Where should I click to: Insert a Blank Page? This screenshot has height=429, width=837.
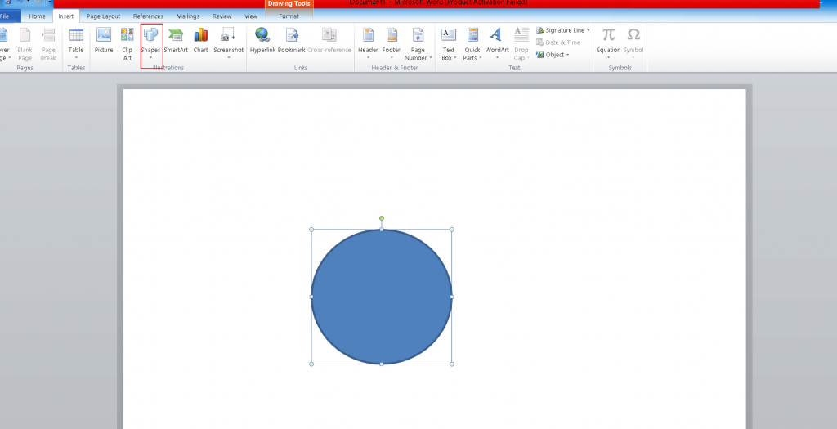[x=25, y=44]
